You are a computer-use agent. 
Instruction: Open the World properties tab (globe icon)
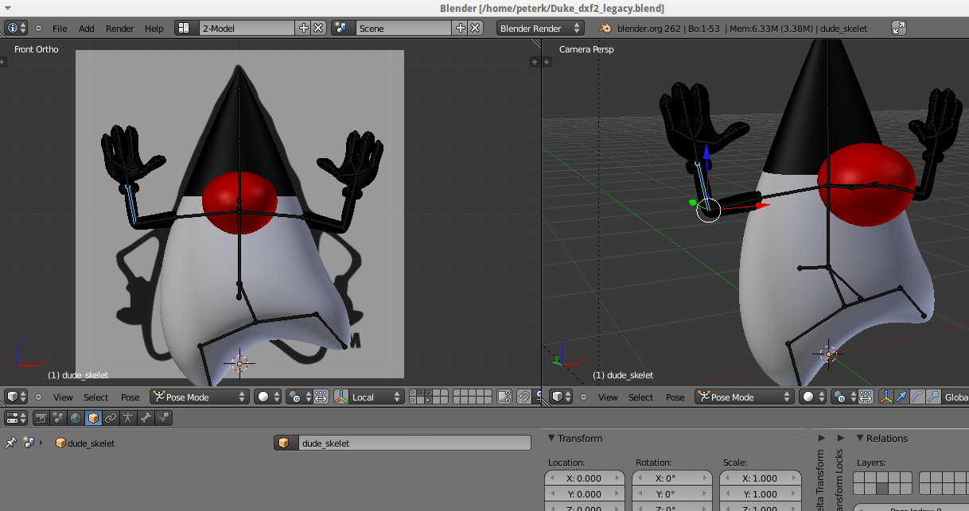pyautogui.click(x=76, y=417)
